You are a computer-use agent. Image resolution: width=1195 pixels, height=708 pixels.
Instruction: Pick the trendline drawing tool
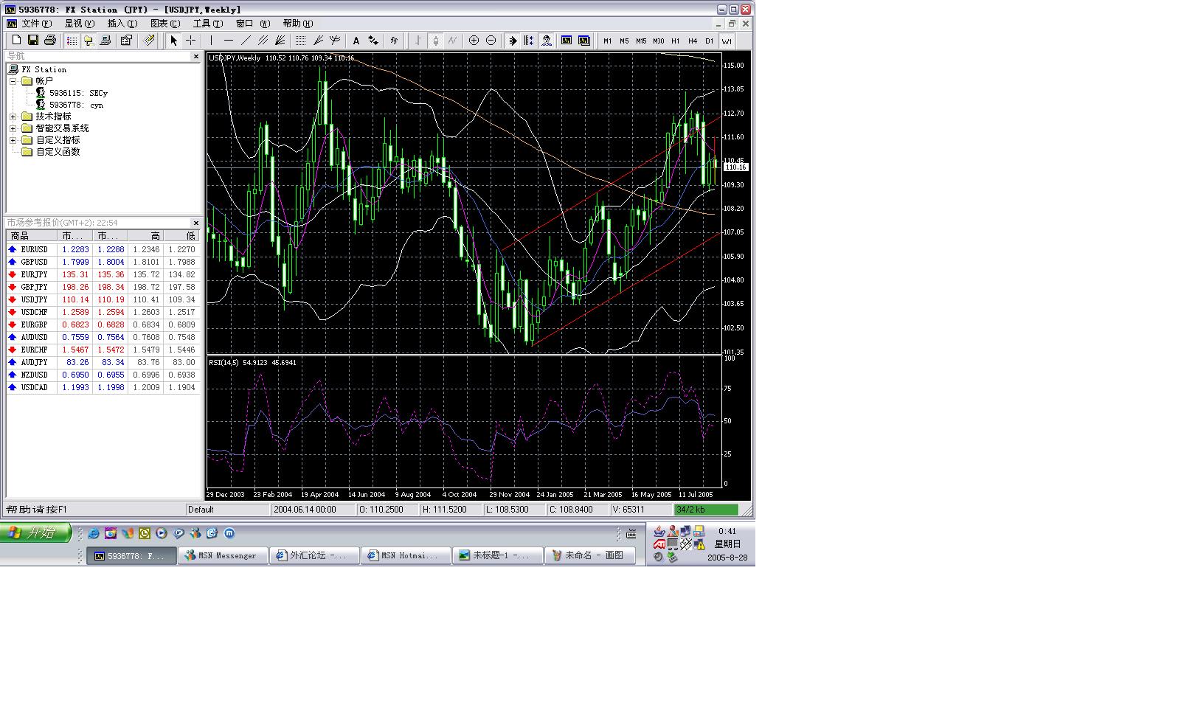click(x=246, y=41)
